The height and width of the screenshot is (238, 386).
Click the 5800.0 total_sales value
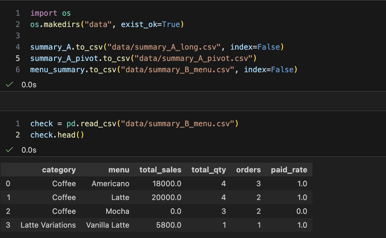coord(168,225)
